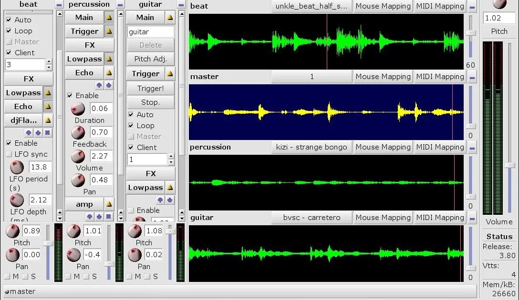Open Mouse Mapping for guitar waveform
The height and width of the screenshot is (300, 519).
click(x=383, y=218)
